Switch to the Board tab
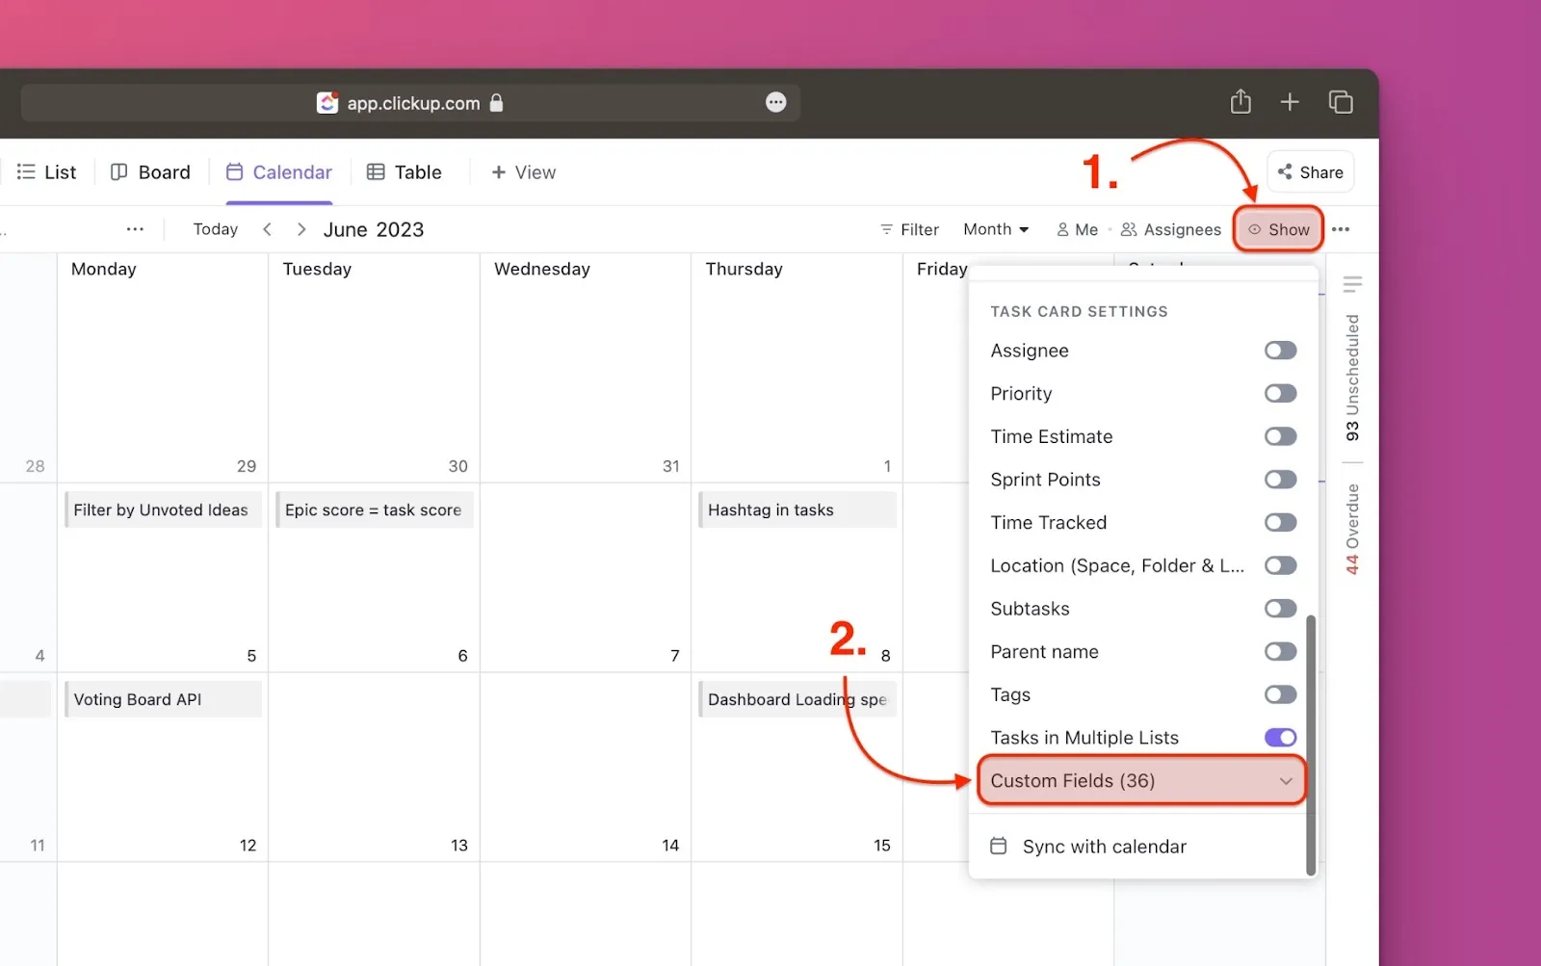Viewport: 1541px width, 966px height. (151, 172)
